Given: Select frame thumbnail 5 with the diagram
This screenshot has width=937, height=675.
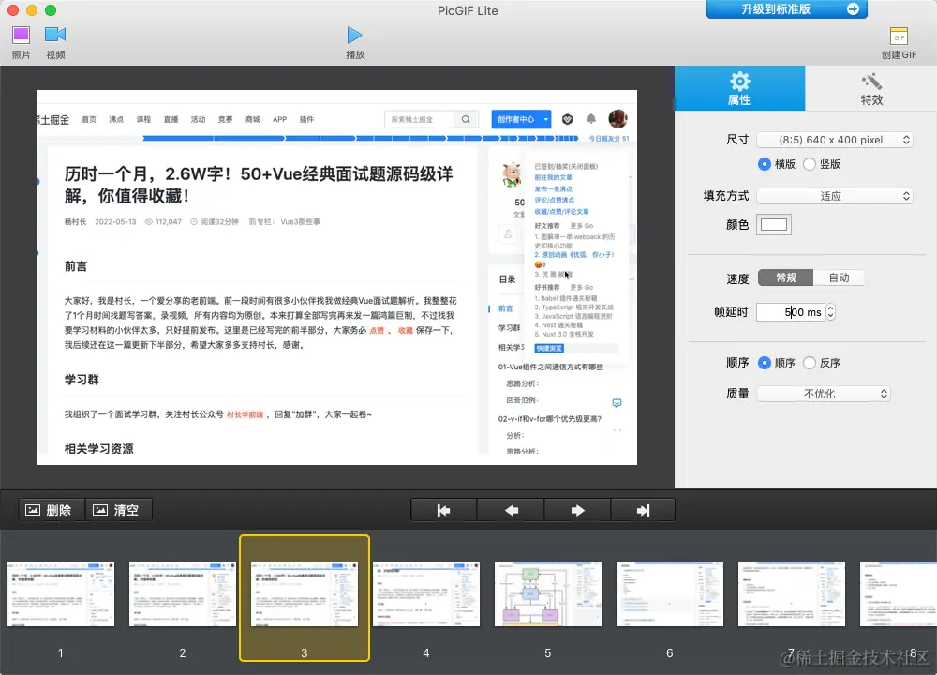Looking at the screenshot, I should click(x=548, y=594).
